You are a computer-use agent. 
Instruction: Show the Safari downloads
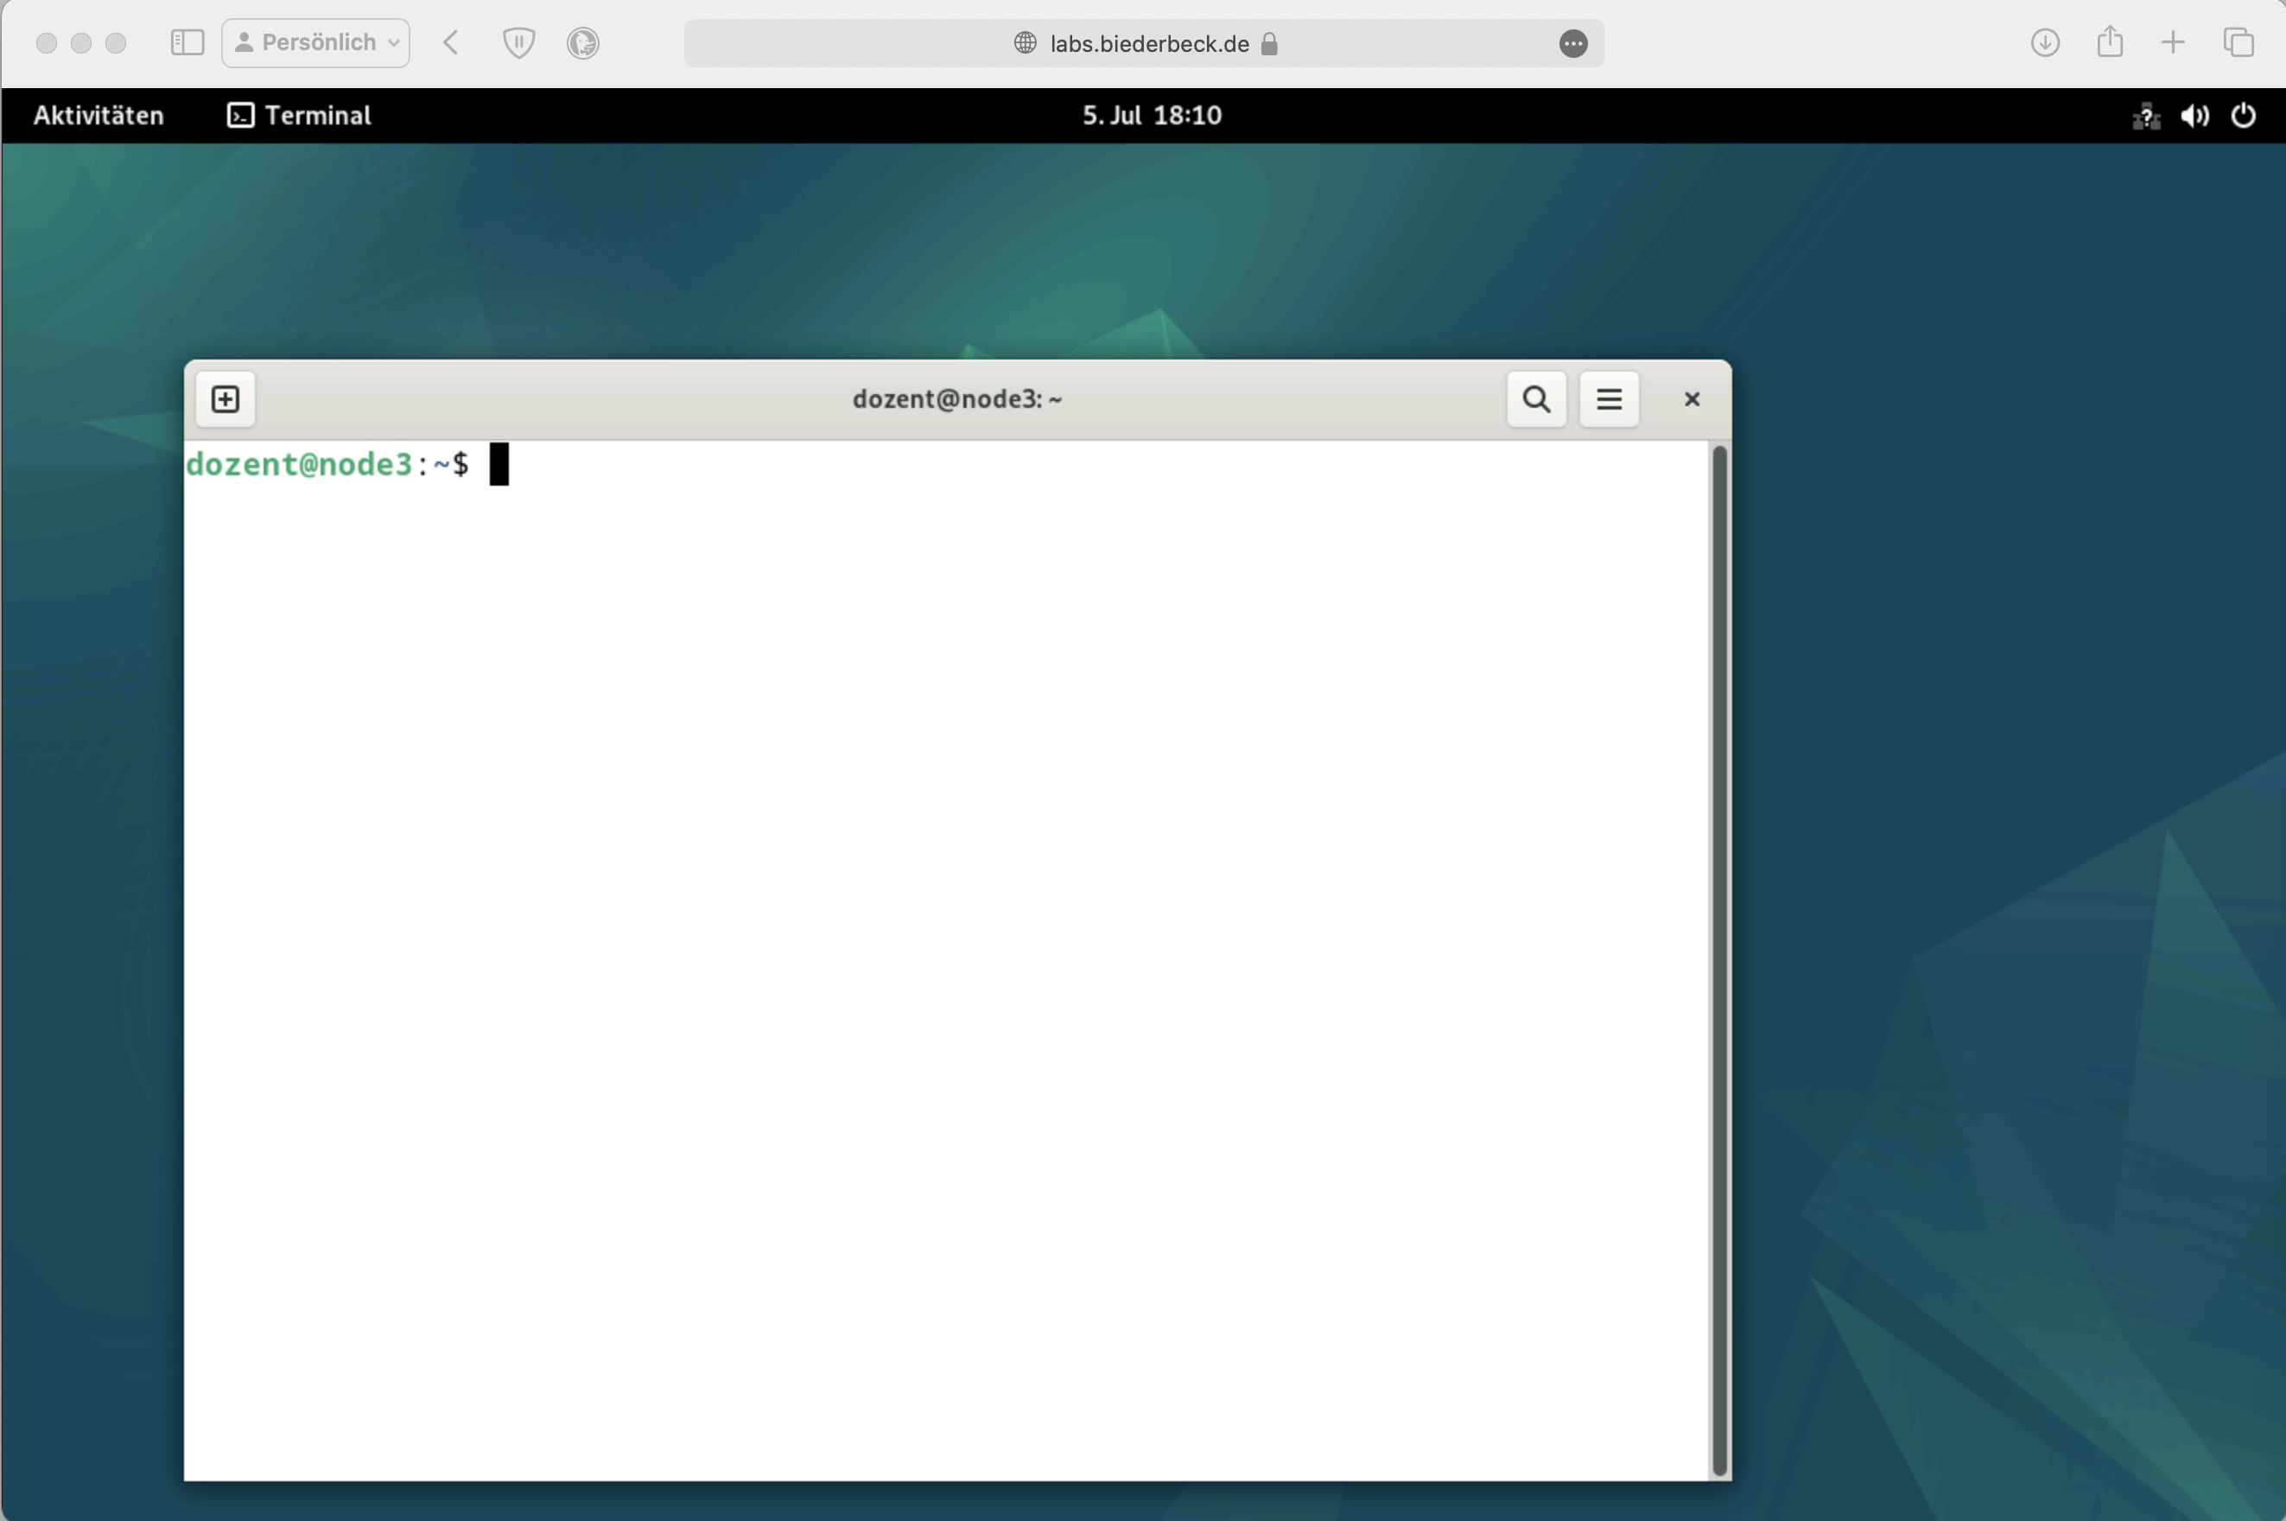[2045, 42]
